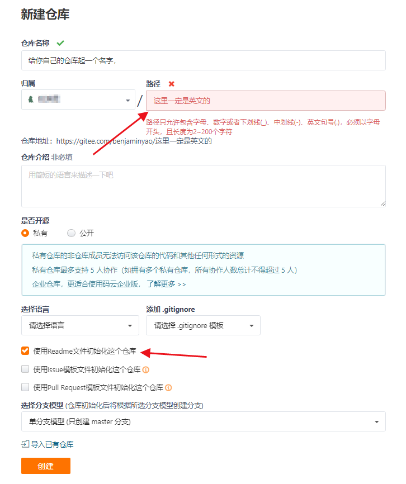Open the 导入已有仓库 link

coord(52,444)
